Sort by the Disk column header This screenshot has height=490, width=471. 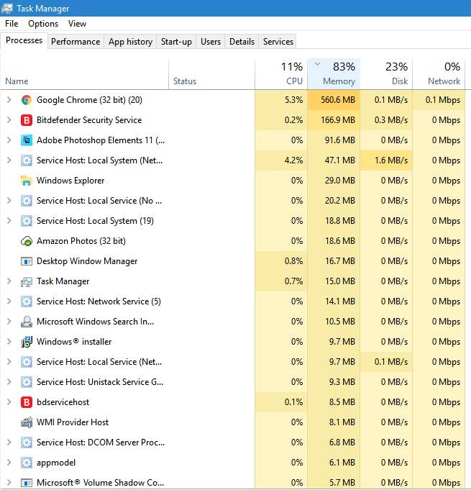click(386, 74)
